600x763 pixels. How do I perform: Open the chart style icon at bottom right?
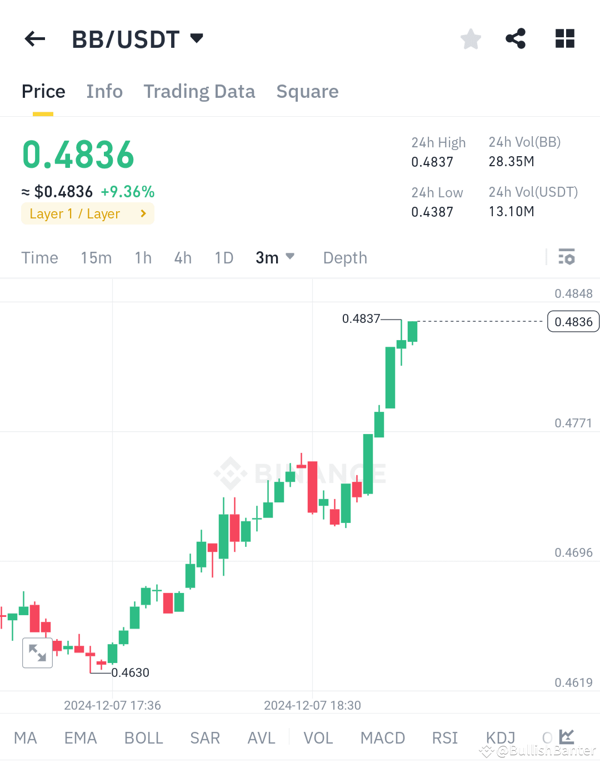(566, 736)
